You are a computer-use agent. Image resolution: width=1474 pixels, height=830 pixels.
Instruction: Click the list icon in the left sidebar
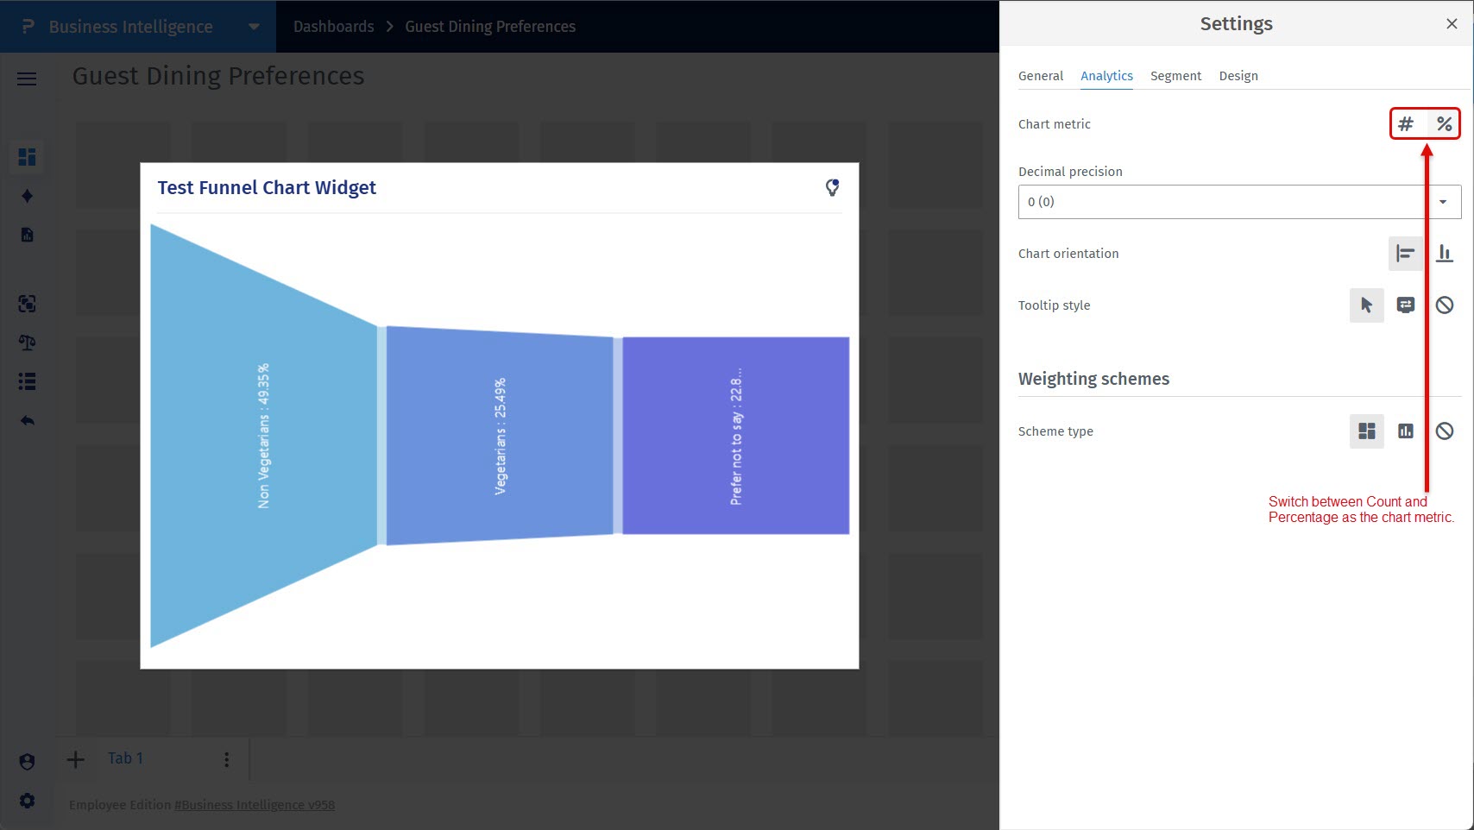tap(27, 381)
